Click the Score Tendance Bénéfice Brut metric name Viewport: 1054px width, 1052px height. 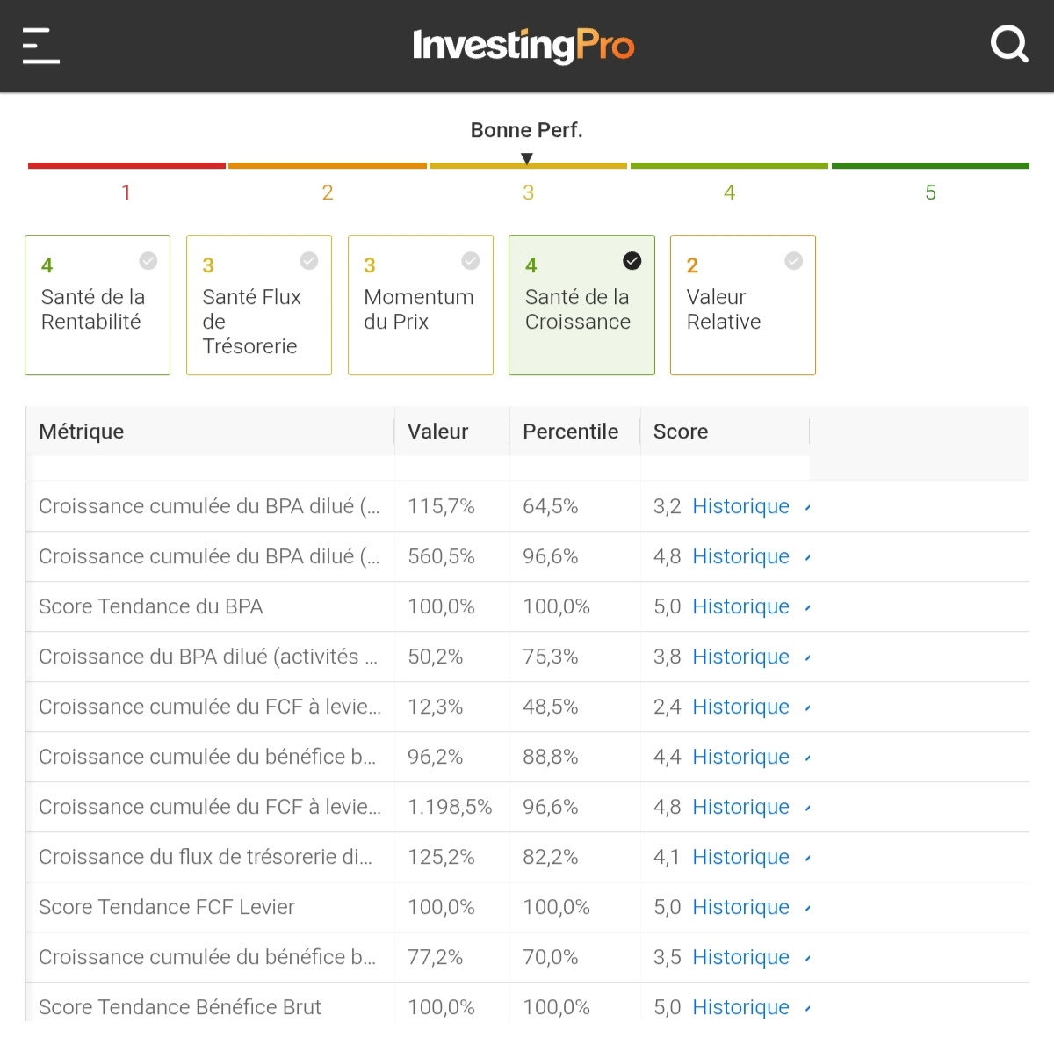coord(180,1007)
